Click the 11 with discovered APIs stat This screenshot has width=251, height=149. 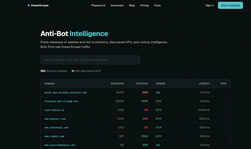pyautogui.click(x=86, y=71)
